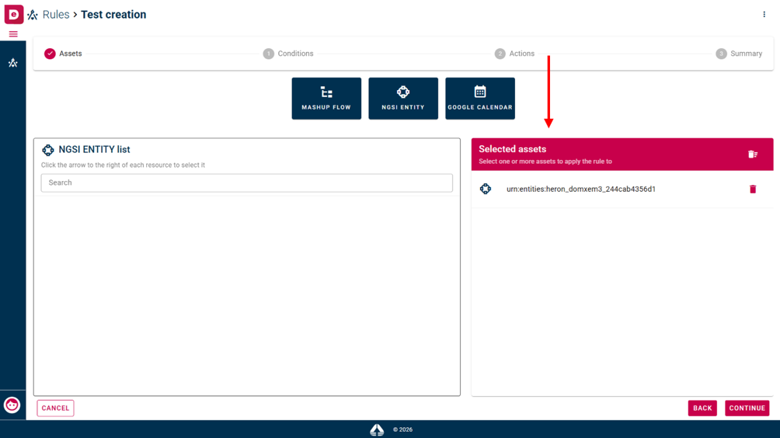The height and width of the screenshot is (438, 780).
Task: Go to the Assets step
Action: tap(63, 54)
